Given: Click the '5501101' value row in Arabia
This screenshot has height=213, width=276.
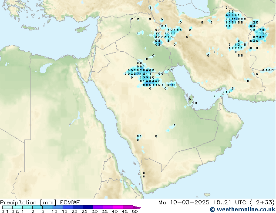Looking at the screenshot, I should pyautogui.click(x=153, y=85).
